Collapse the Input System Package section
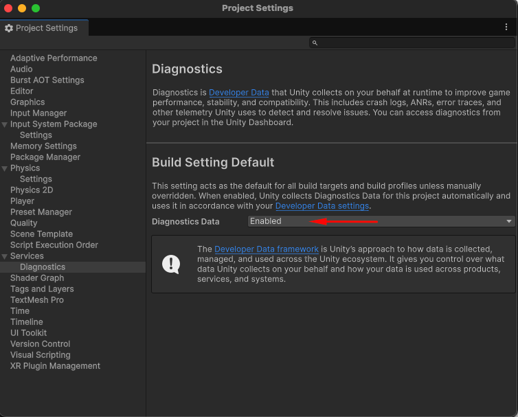 tap(5, 124)
